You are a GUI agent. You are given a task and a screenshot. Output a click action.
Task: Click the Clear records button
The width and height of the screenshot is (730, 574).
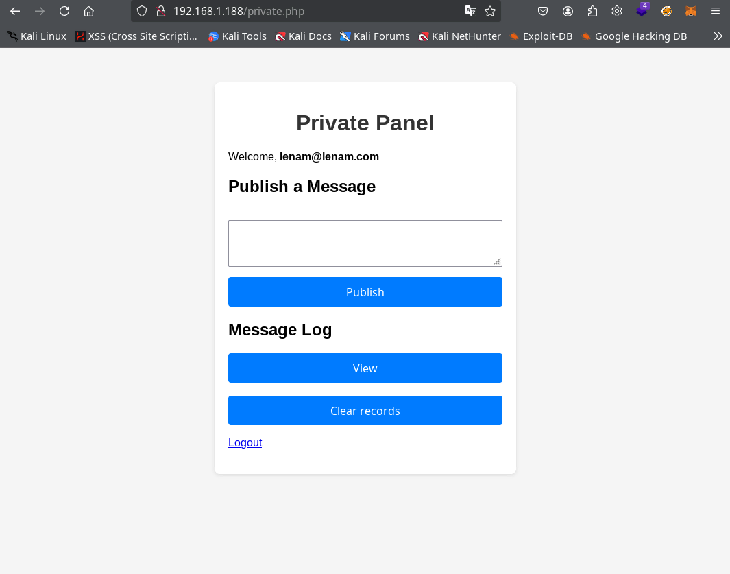pyautogui.click(x=365, y=411)
